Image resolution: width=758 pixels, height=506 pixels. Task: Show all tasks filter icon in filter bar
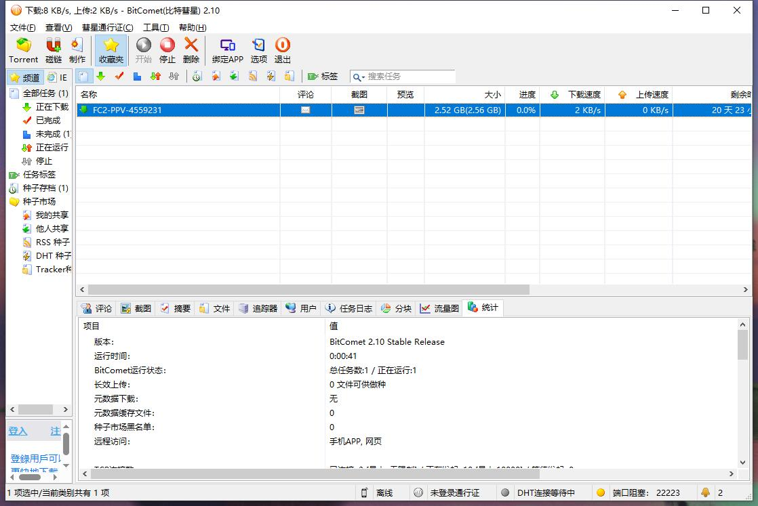(x=83, y=77)
